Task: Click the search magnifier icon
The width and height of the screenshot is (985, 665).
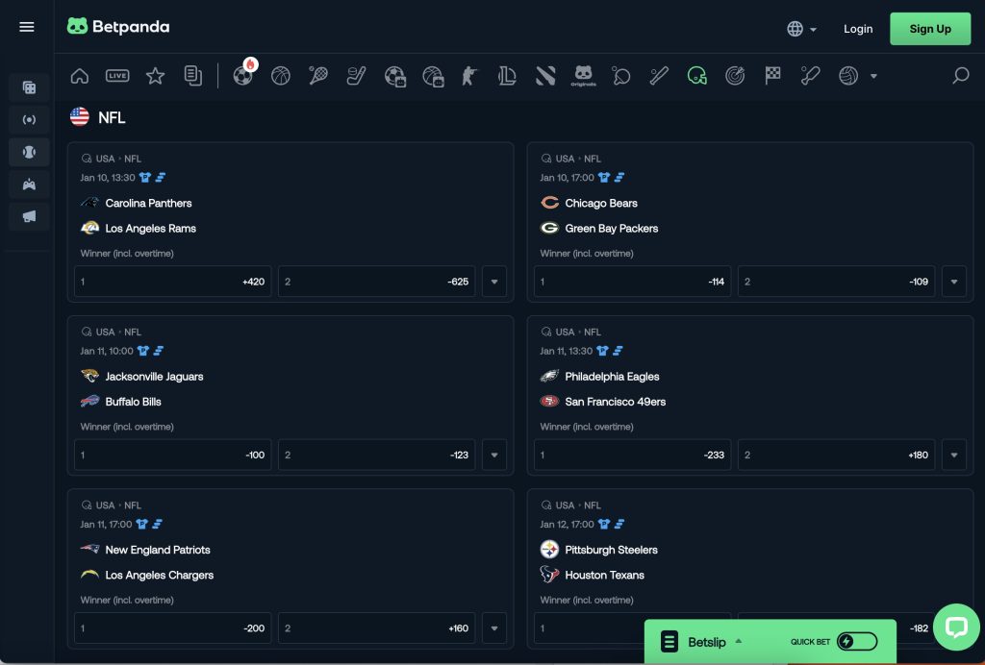Action: click(x=960, y=76)
